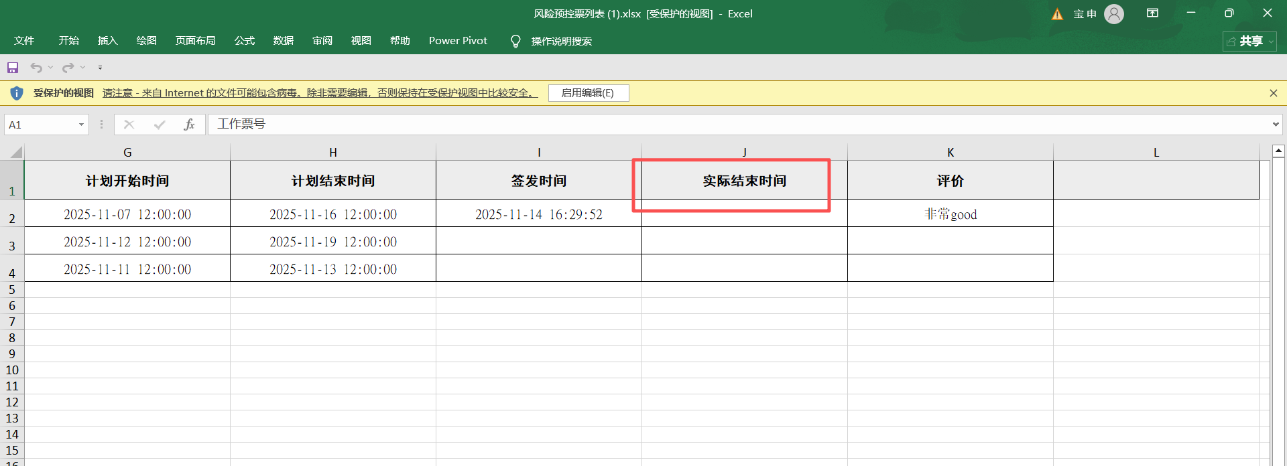Close the Protected View message bar
This screenshot has height=466, width=1287.
(x=1273, y=93)
